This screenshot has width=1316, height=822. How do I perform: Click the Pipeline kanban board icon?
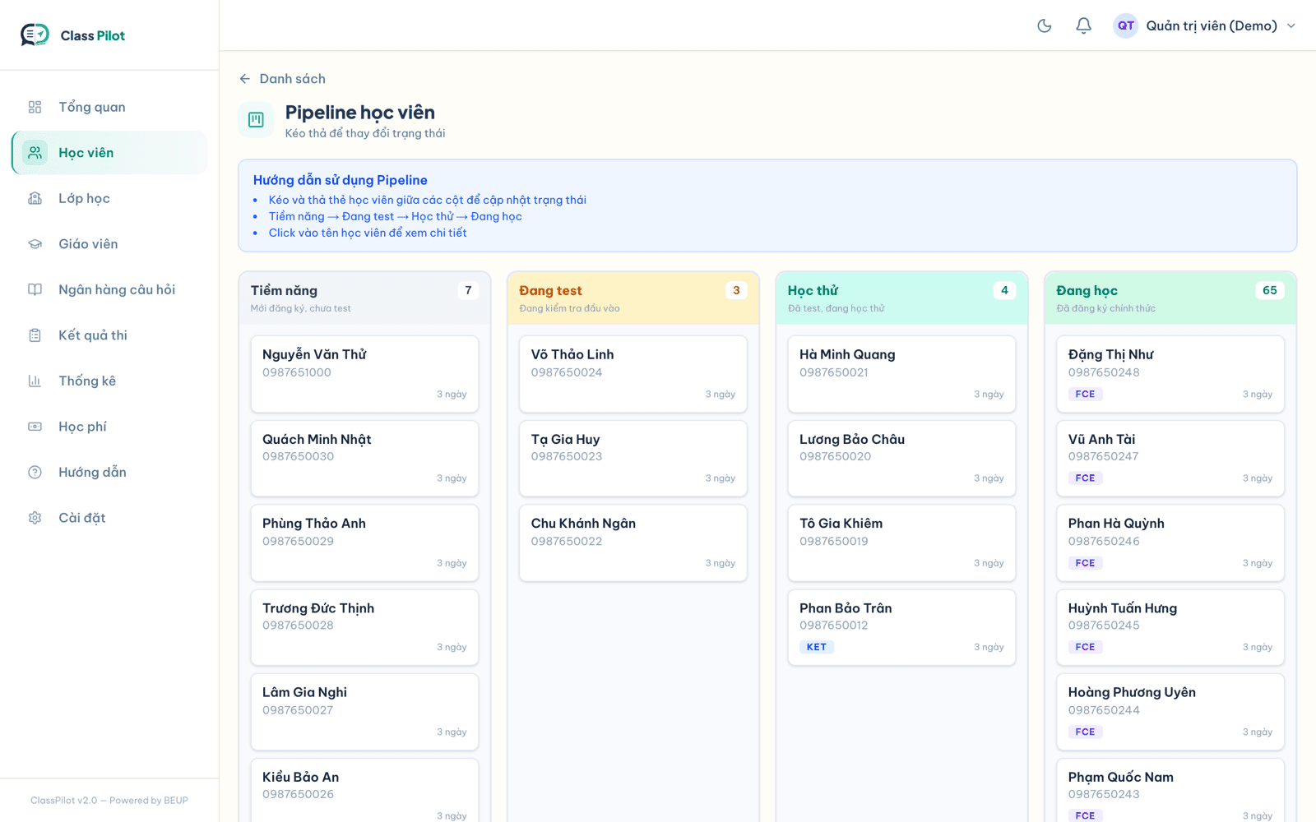(256, 120)
